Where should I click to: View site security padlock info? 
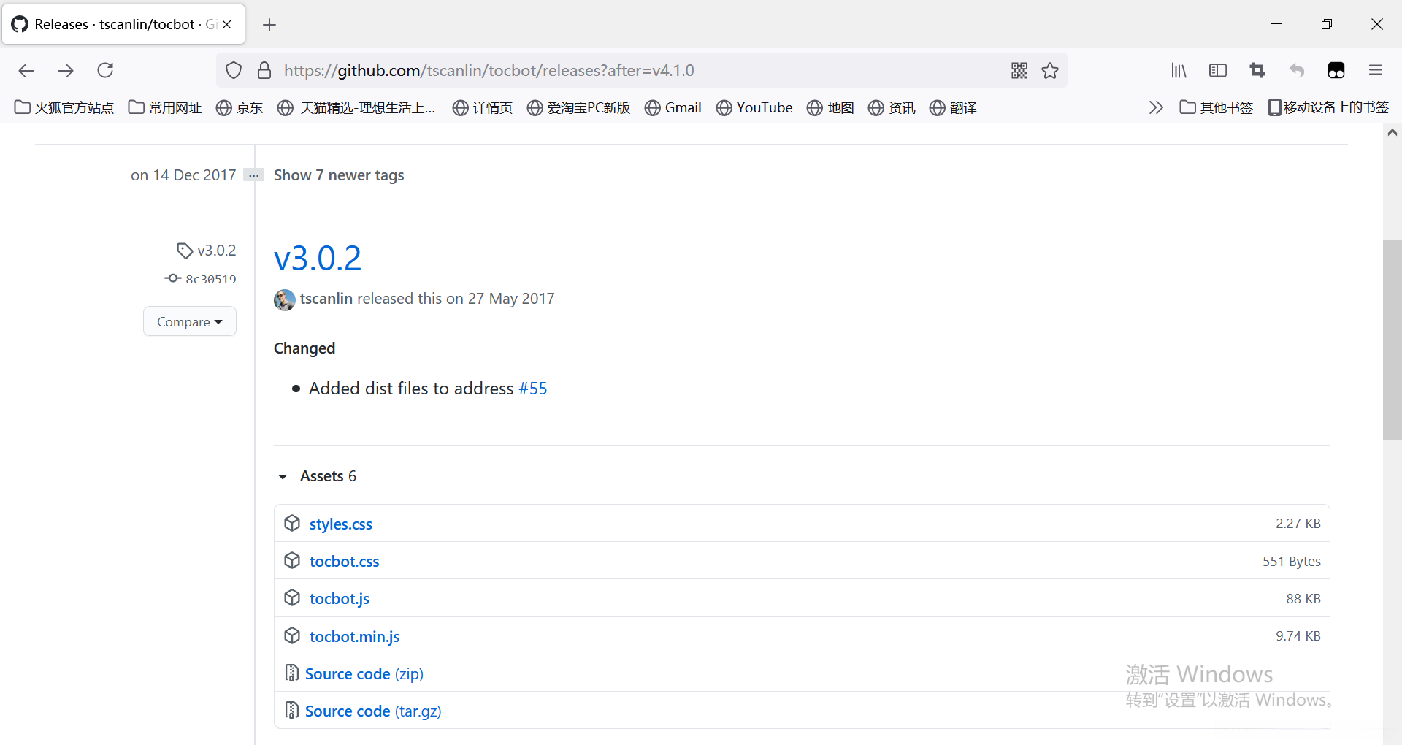coord(264,70)
